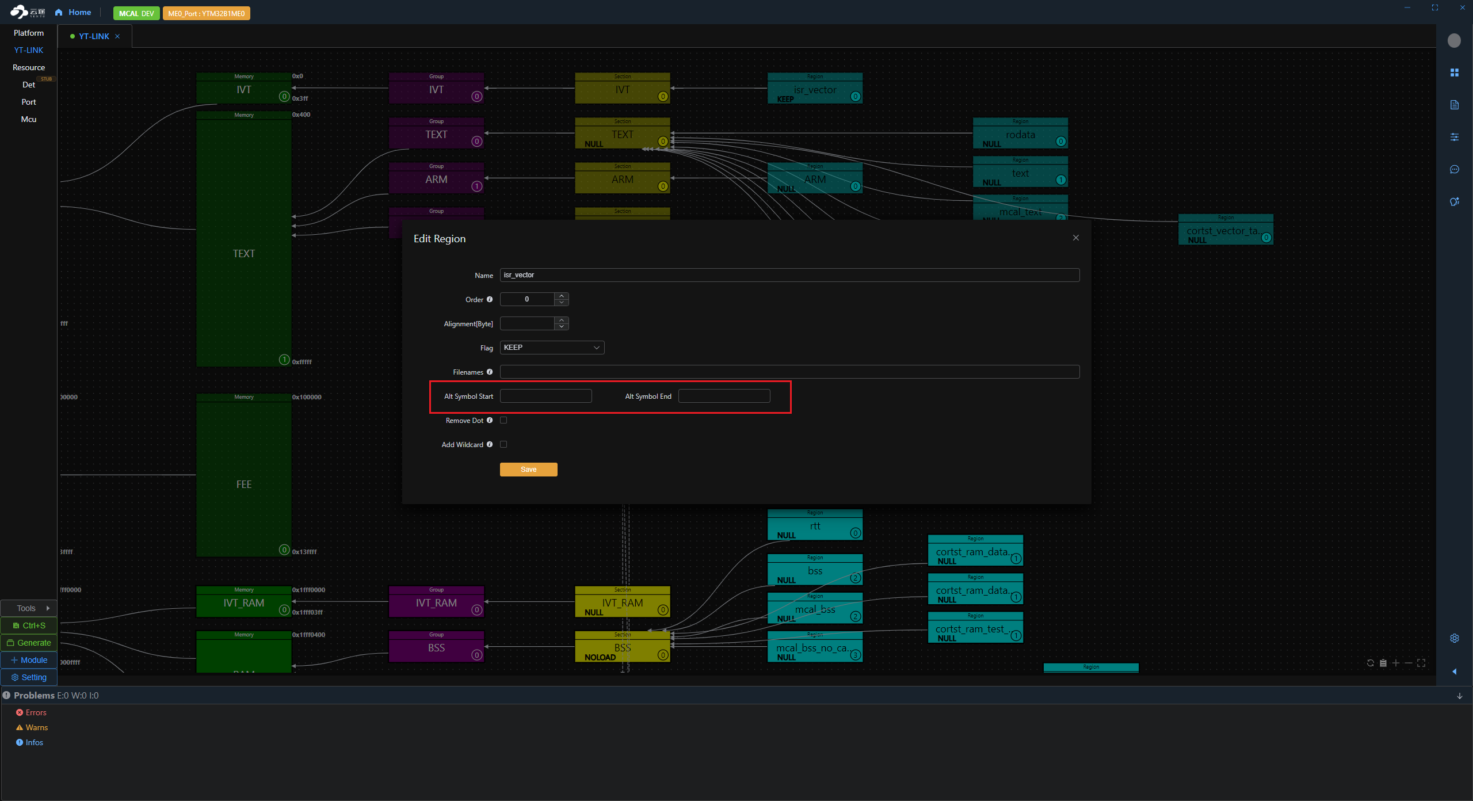Select Det in the left sidebar
The height and width of the screenshot is (801, 1473).
point(29,85)
